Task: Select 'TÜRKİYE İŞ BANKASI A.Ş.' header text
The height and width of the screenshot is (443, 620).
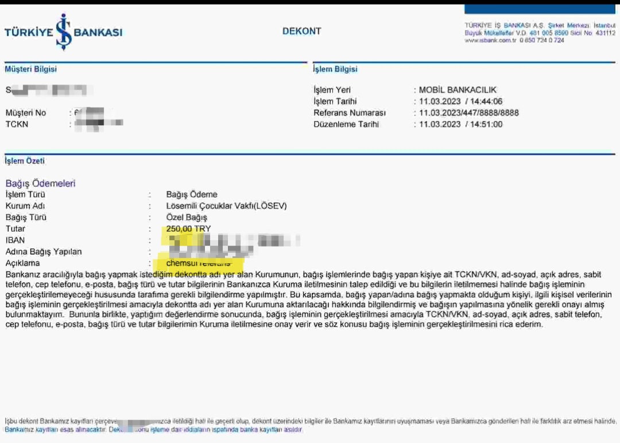Action: [x=505, y=25]
